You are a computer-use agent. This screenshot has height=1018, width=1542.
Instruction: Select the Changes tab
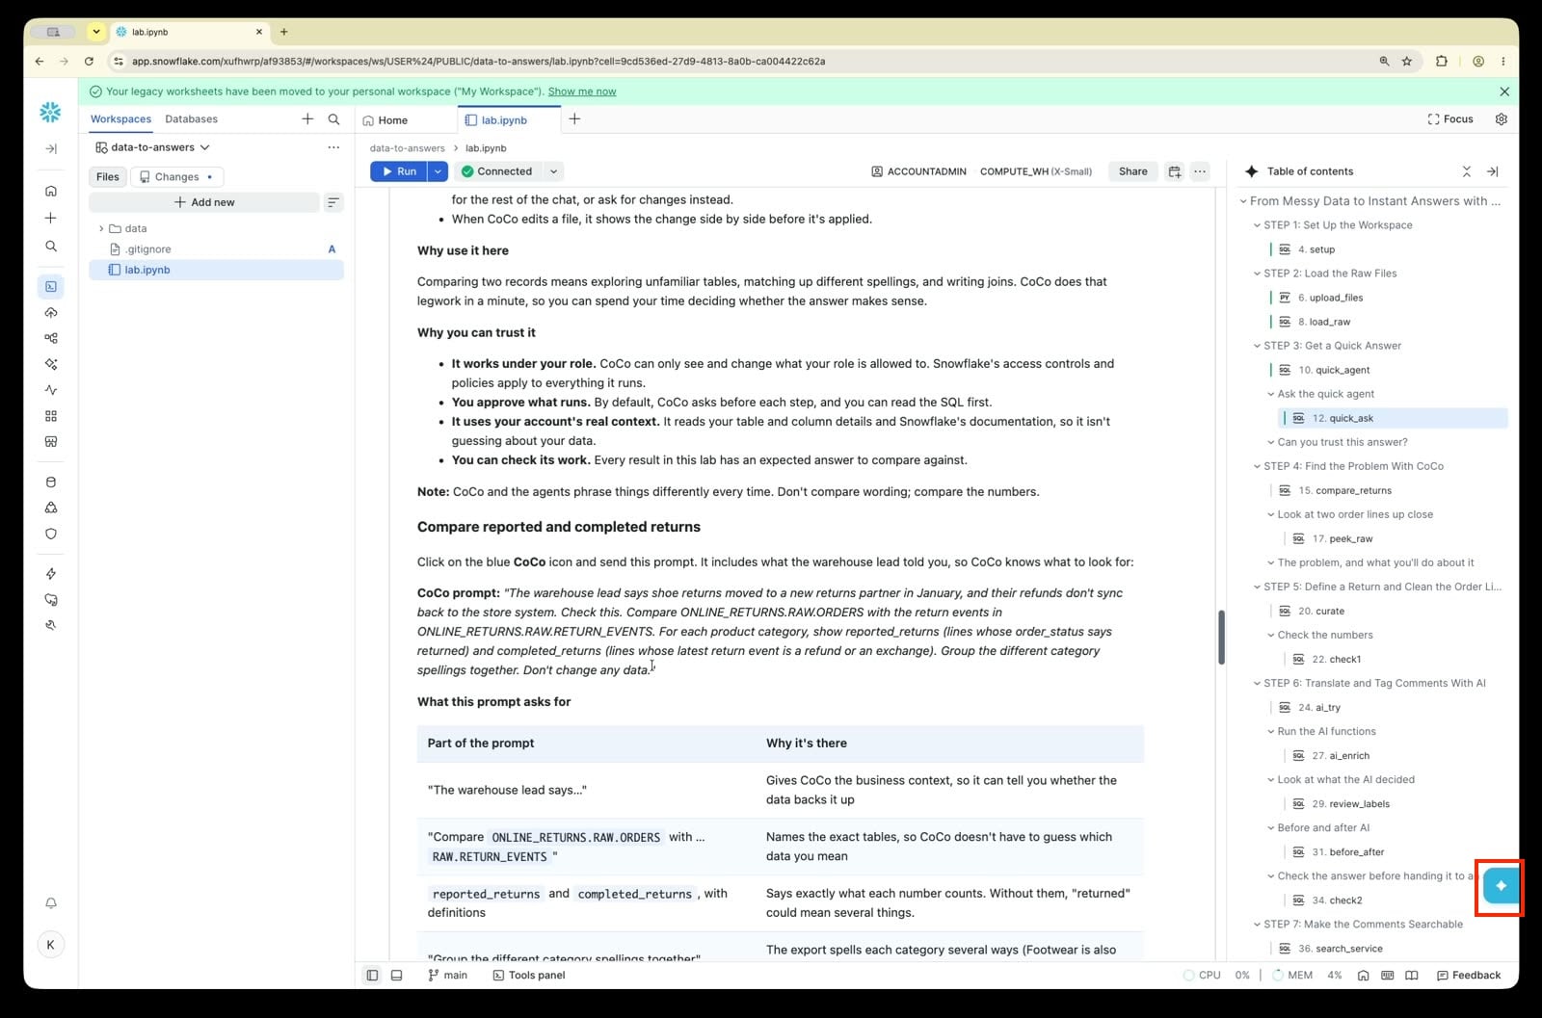[176, 177]
